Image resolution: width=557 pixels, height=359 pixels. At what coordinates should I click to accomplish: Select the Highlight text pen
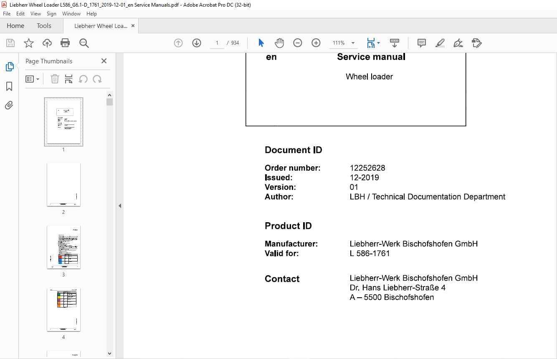(x=440, y=43)
